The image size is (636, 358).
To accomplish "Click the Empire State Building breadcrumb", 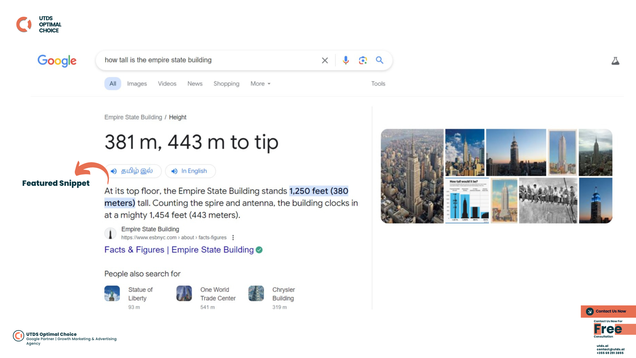I will click(133, 117).
